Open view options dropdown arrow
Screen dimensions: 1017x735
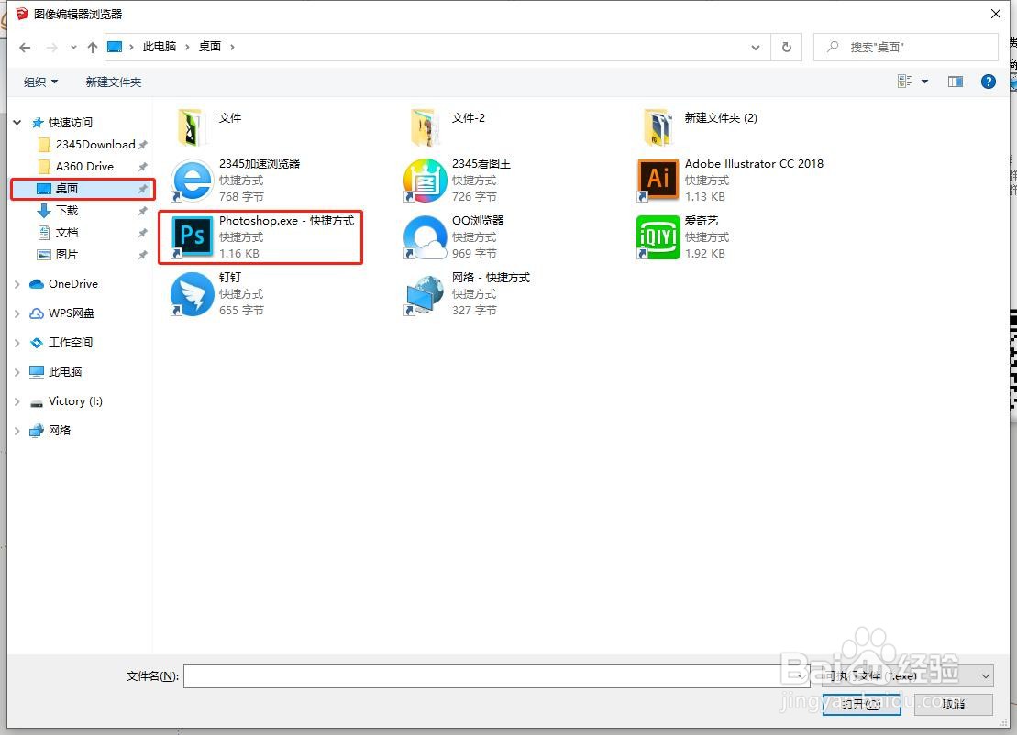pos(925,82)
